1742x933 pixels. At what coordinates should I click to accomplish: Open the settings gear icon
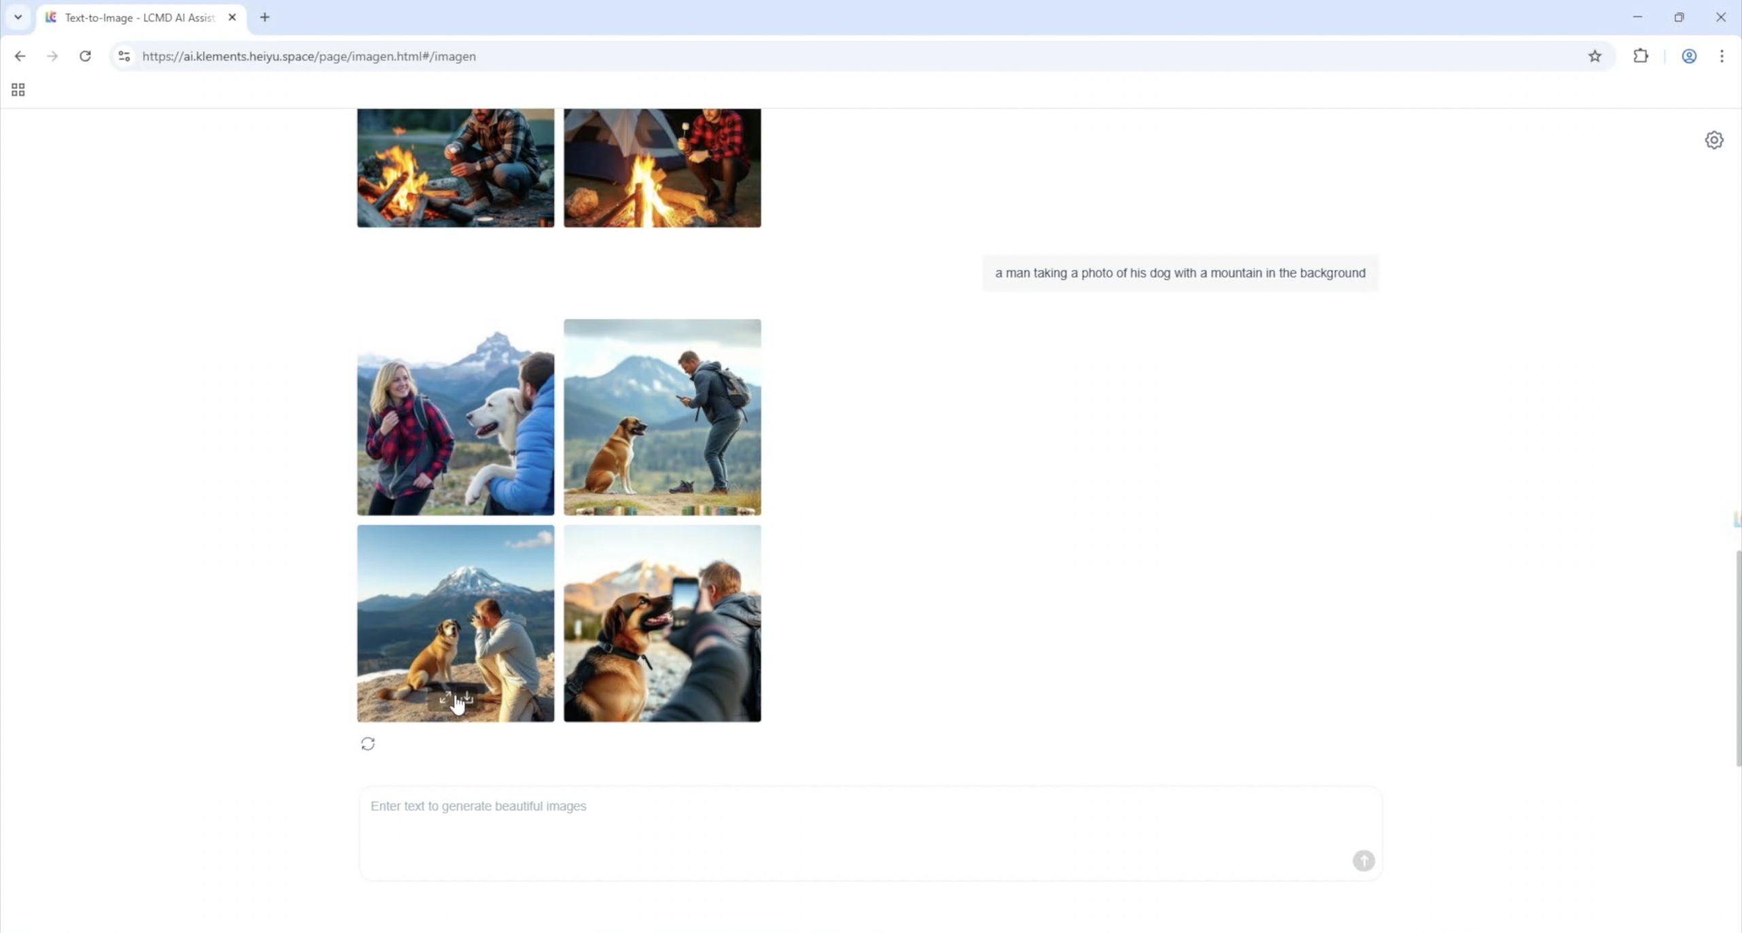(1713, 140)
